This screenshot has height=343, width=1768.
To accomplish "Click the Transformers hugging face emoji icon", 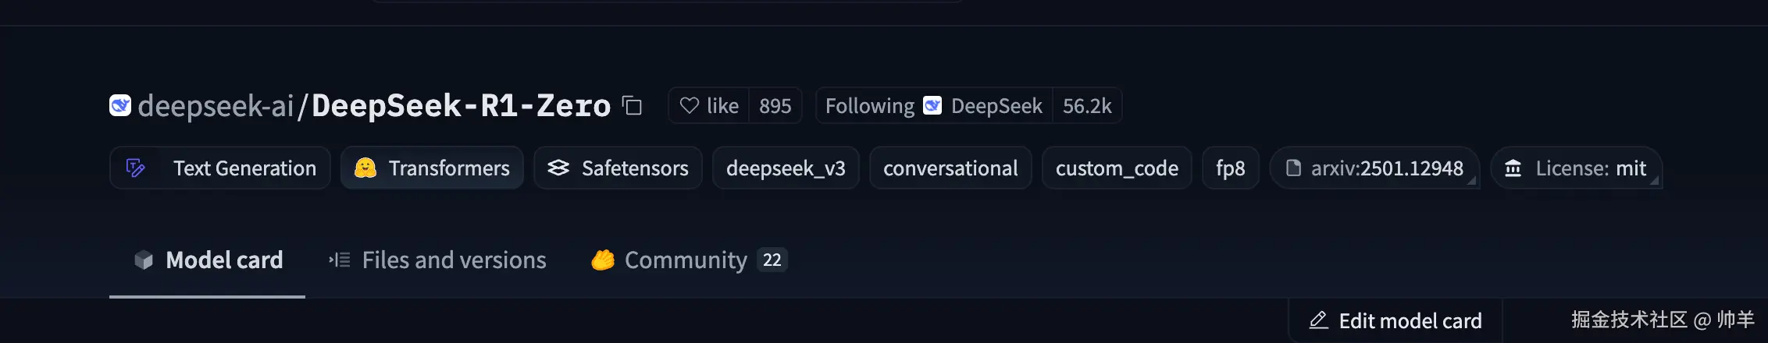I will click(365, 168).
